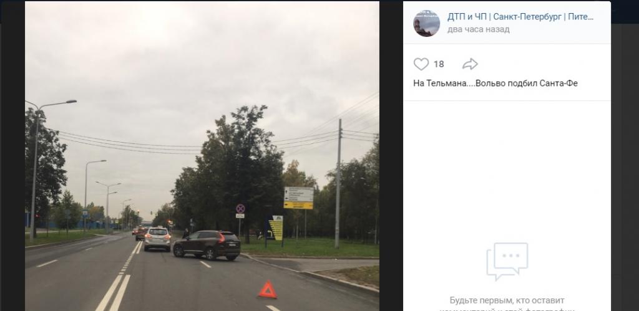
Task: Click the empty comments speech bubble icon
Action: pyautogui.click(x=507, y=261)
